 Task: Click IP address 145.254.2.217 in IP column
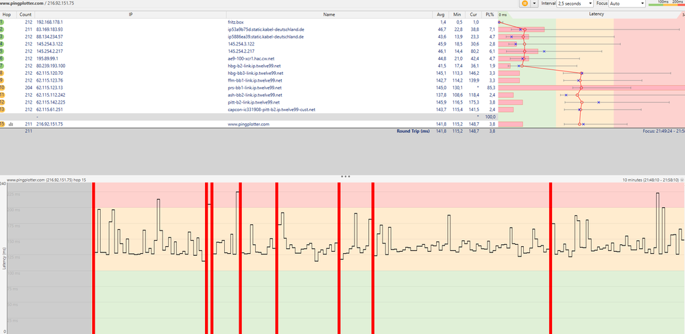tap(51, 51)
